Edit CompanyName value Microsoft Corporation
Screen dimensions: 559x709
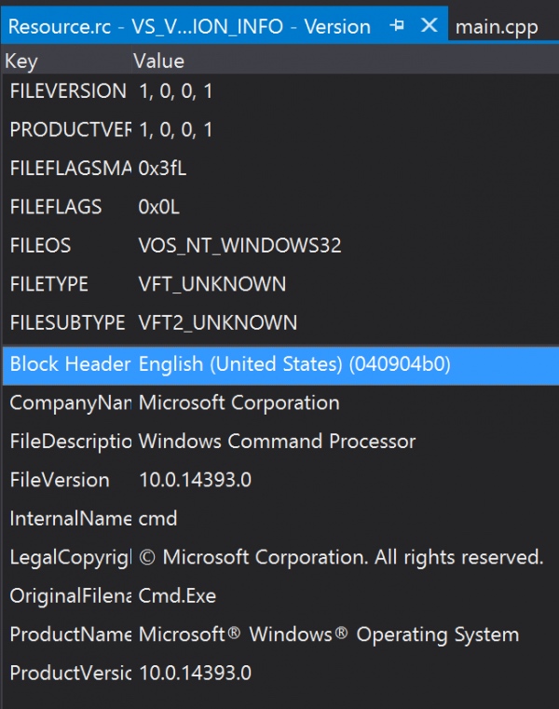point(239,402)
